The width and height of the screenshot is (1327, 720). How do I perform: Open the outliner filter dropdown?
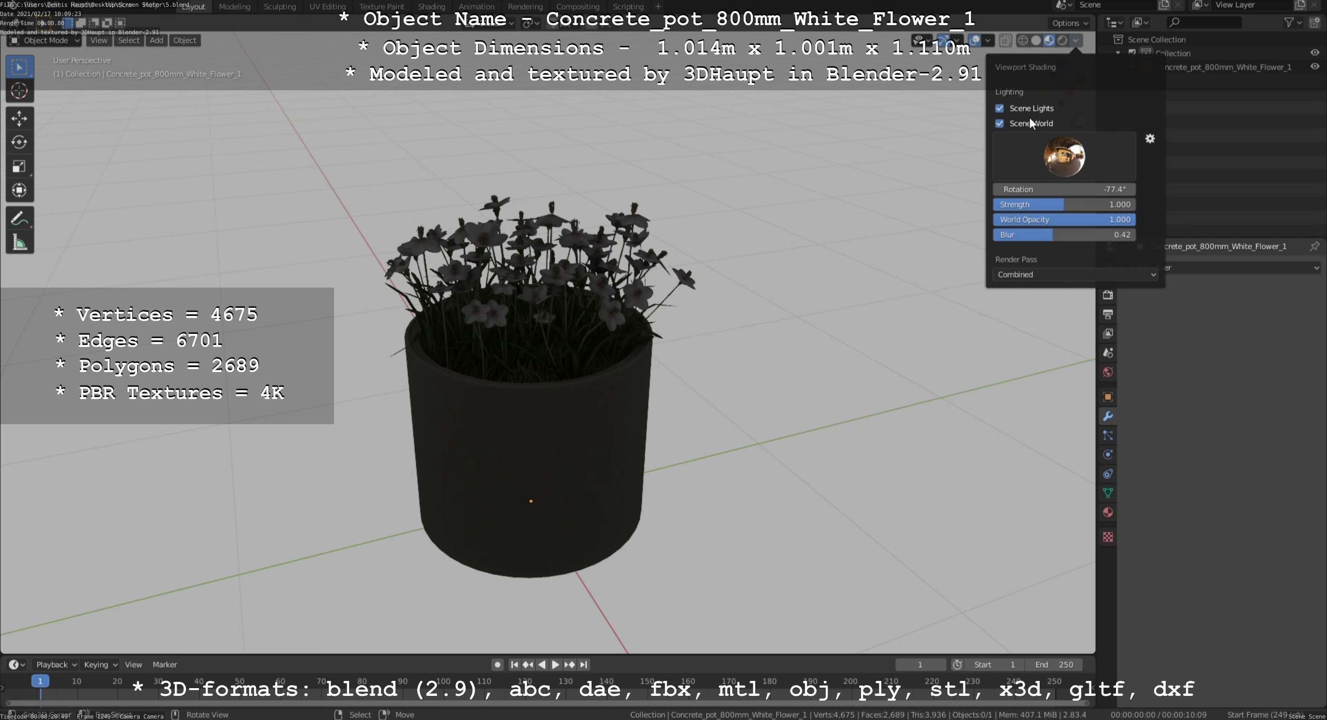(x=1293, y=22)
